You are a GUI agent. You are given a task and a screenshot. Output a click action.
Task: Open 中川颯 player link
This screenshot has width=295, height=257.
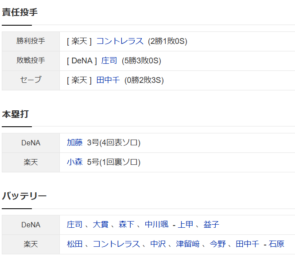point(156,225)
